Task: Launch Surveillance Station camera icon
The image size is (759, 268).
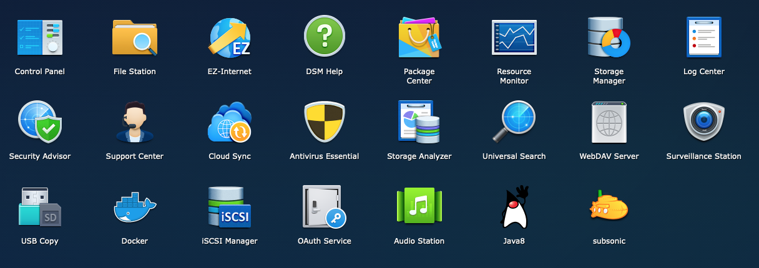Action: (704, 122)
